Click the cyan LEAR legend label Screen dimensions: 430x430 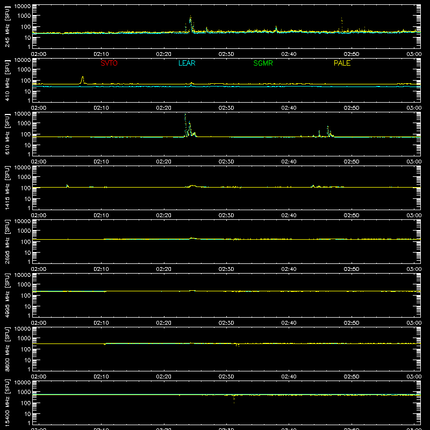[x=187, y=63]
